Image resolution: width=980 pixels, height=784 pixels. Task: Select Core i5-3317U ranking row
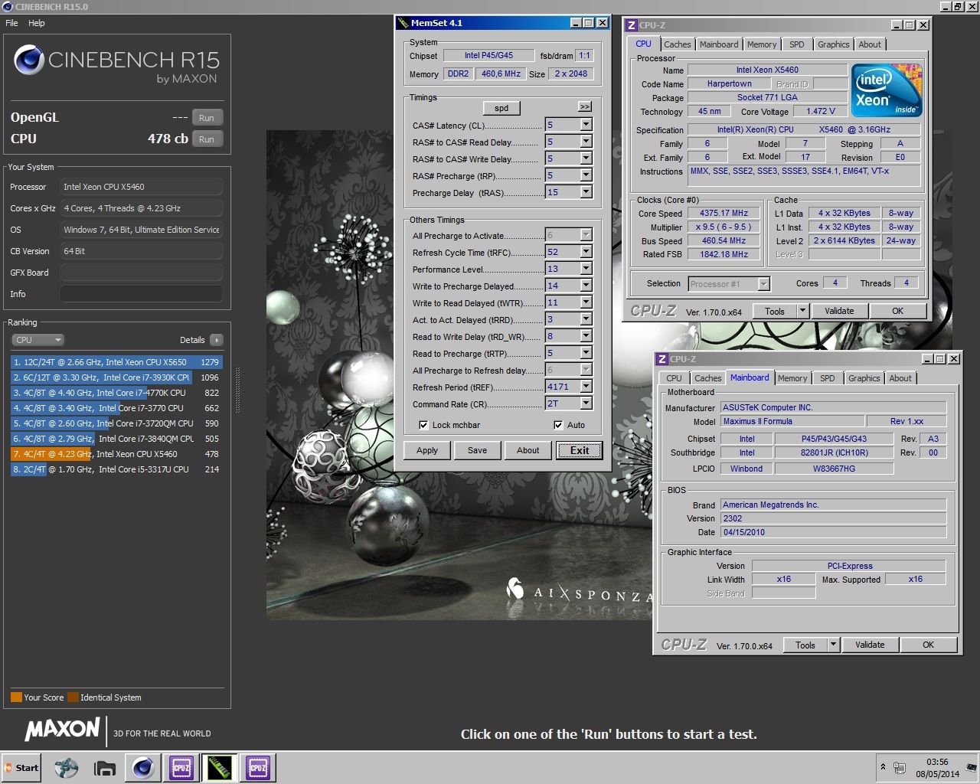(116, 469)
